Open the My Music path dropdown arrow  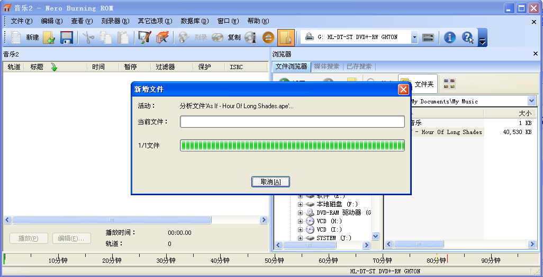531,101
